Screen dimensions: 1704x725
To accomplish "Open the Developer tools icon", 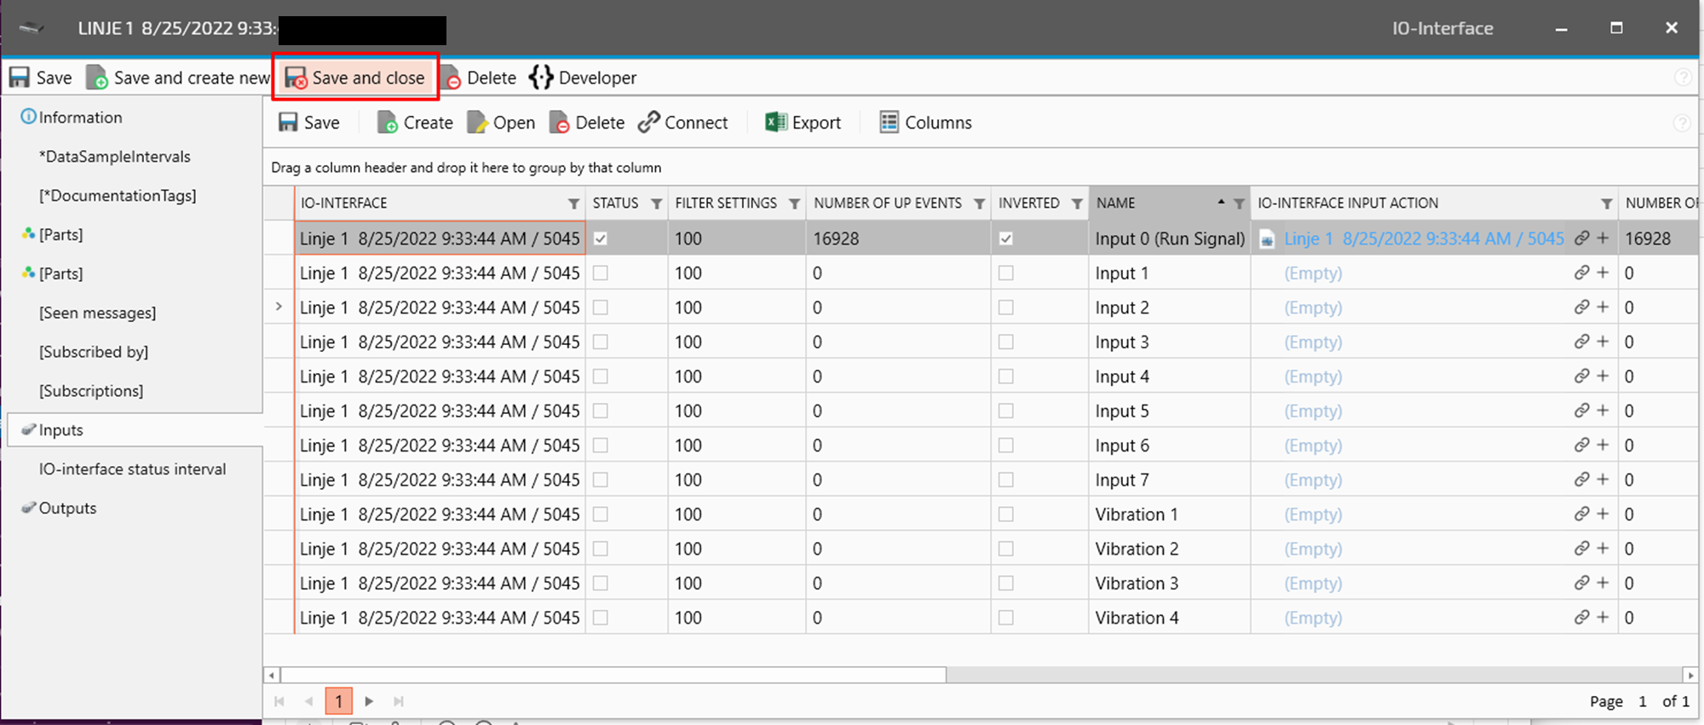I will click(x=541, y=78).
